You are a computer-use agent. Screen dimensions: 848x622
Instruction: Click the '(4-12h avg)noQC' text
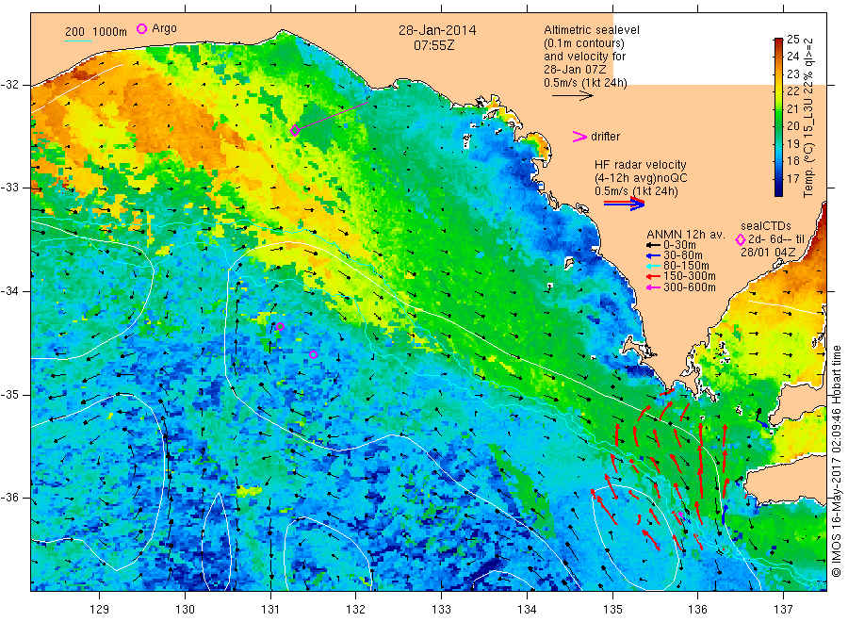(x=641, y=178)
